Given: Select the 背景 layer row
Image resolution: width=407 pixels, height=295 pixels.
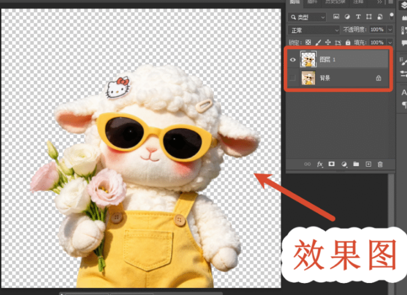Looking at the screenshot, I should (x=339, y=78).
